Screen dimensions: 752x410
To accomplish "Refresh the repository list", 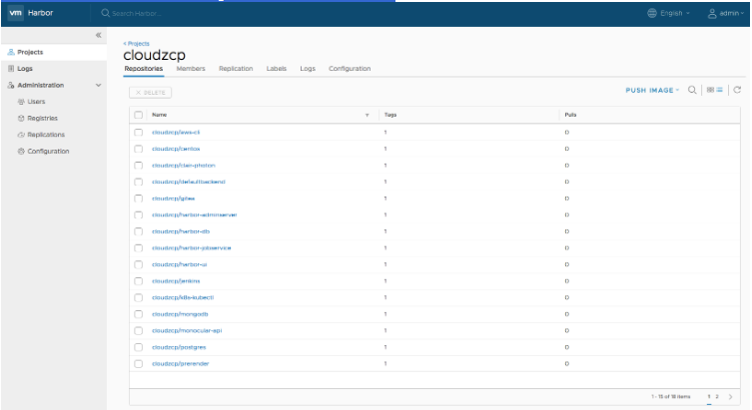I will (x=737, y=90).
